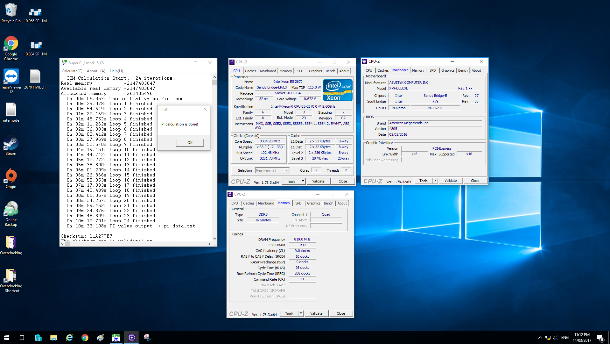Screen dimensions: 610x344
Task: Click Validate in CPU tab window
Action: [x=318, y=181]
